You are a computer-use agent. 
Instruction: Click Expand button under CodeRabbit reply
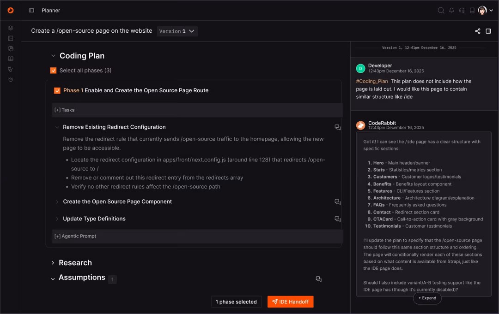click(427, 298)
